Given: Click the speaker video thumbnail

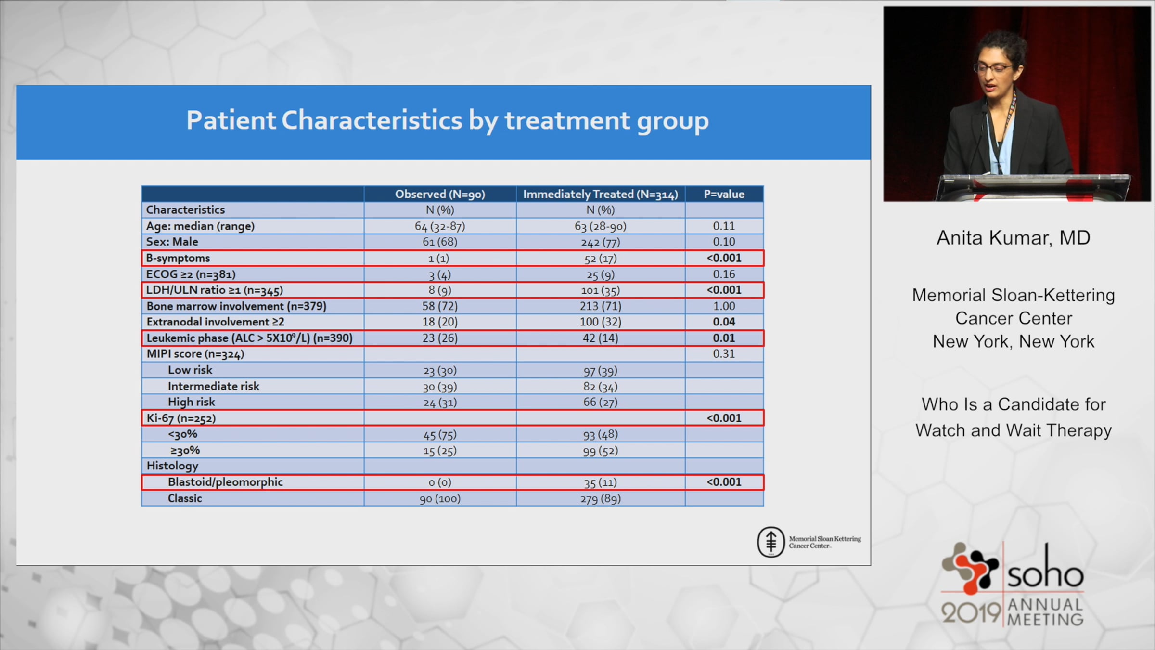Looking at the screenshot, I should (x=1016, y=104).
